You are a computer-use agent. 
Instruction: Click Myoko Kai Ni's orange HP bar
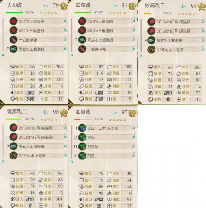[x=152, y=13]
